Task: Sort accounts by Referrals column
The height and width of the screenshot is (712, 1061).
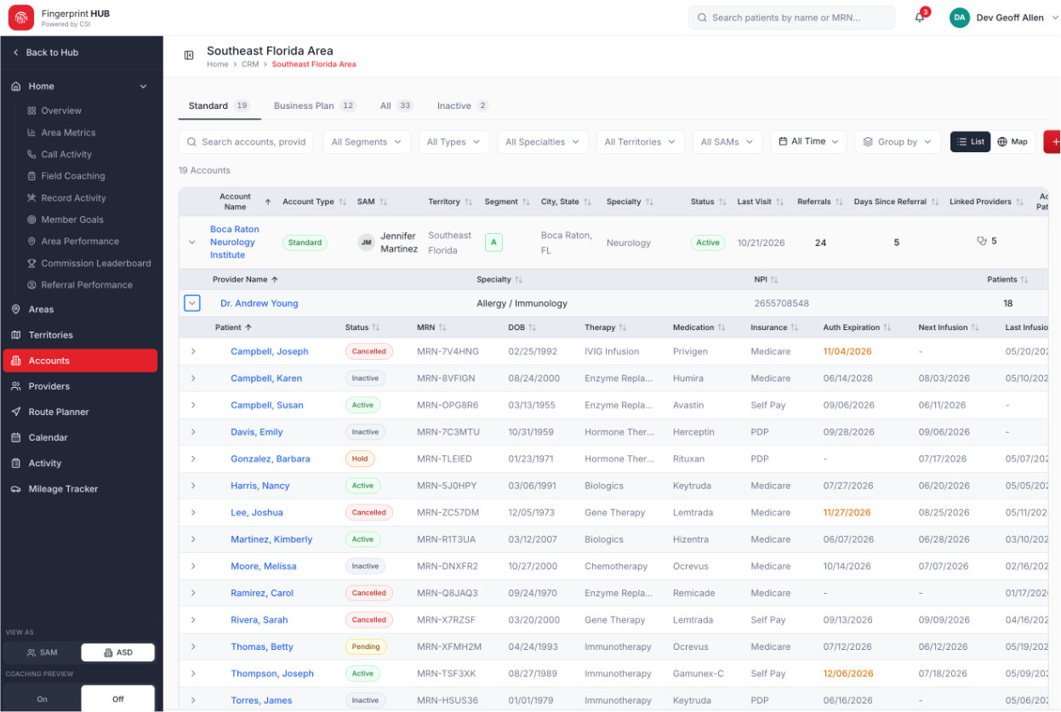Action: [839, 202]
